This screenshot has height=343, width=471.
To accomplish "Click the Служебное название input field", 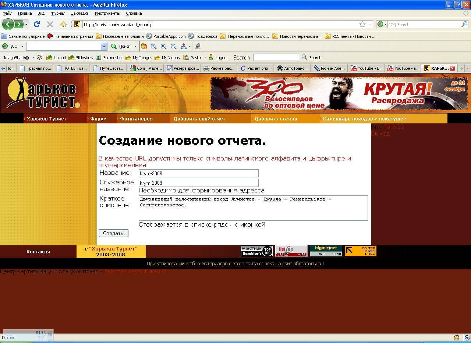I will pos(198,183).
